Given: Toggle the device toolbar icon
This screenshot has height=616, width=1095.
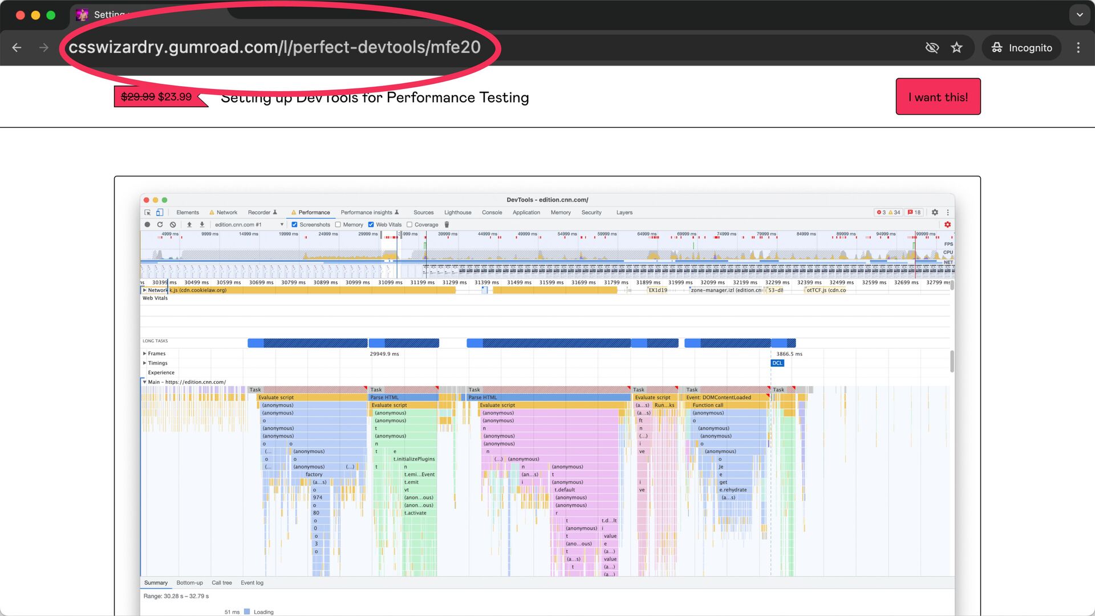Looking at the screenshot, I should click(160, 212).
